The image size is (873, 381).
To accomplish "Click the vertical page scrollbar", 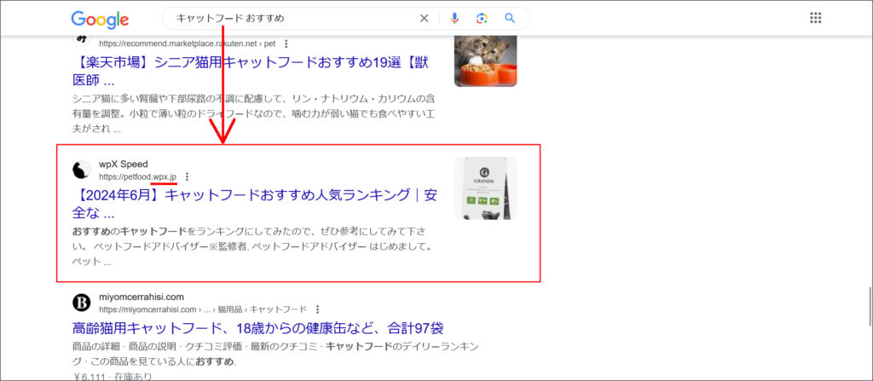I will [x=869, y=300].
